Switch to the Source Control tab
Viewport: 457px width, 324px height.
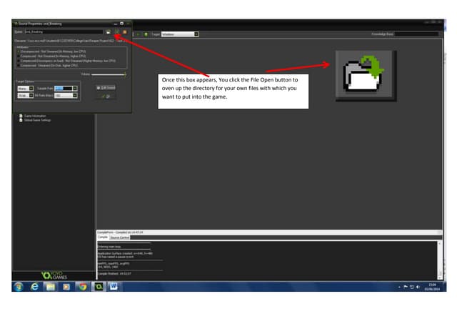coord(119,237)
